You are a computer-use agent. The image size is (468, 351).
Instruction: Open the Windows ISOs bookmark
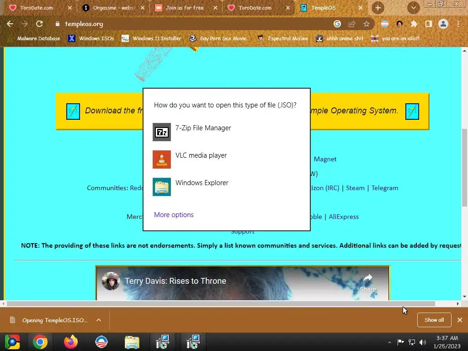[91, 38]
